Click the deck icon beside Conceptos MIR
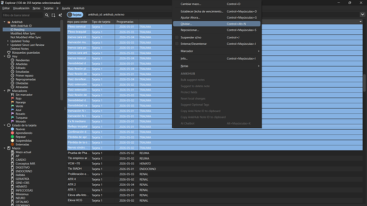Viewport: 367px width, 206px height. [12, 163]
